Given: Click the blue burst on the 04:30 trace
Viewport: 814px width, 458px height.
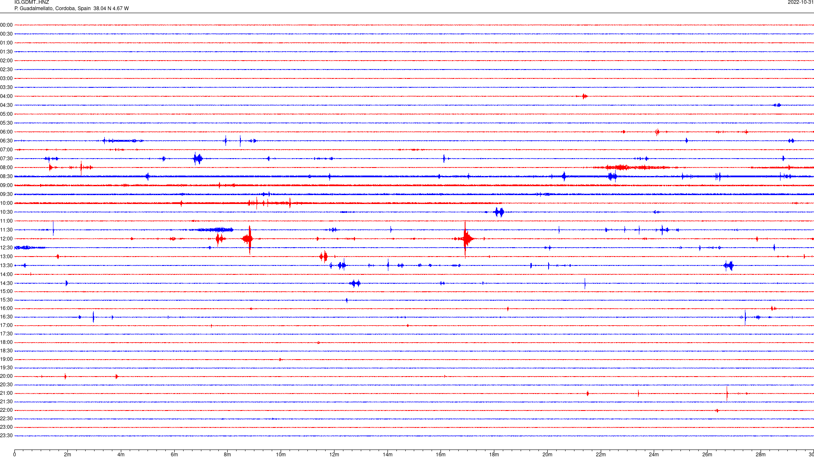Looking at the screenshot, I should (777, 105).
